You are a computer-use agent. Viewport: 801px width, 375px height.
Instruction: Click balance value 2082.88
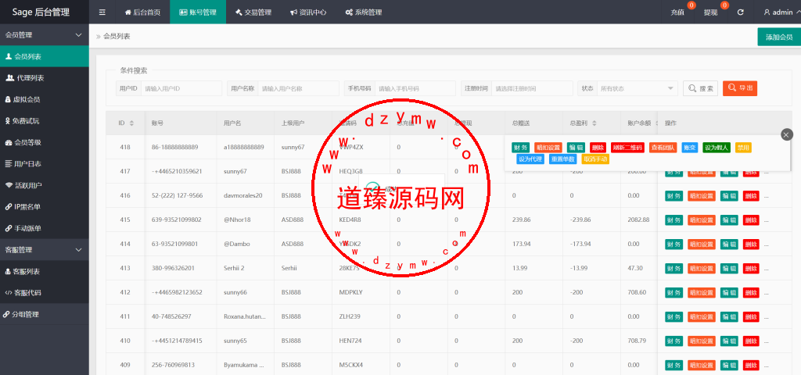click(638, 220)
